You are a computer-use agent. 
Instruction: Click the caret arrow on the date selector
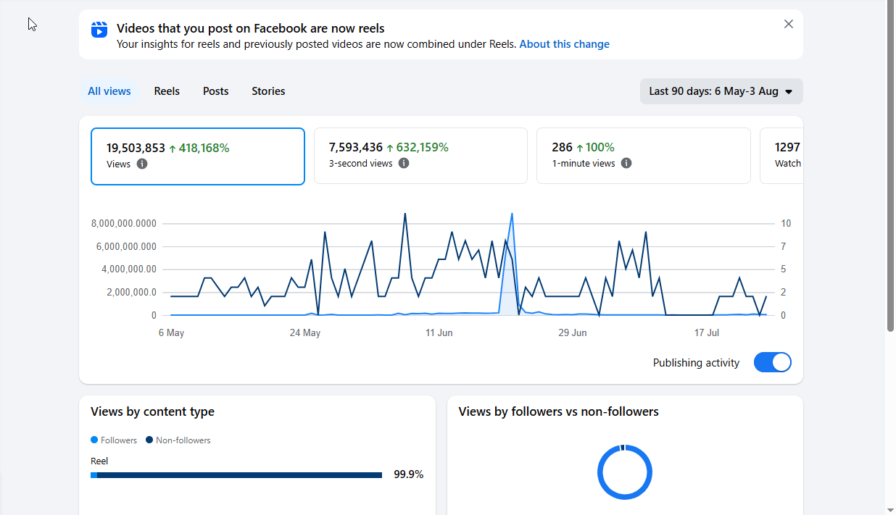(789, 92)
